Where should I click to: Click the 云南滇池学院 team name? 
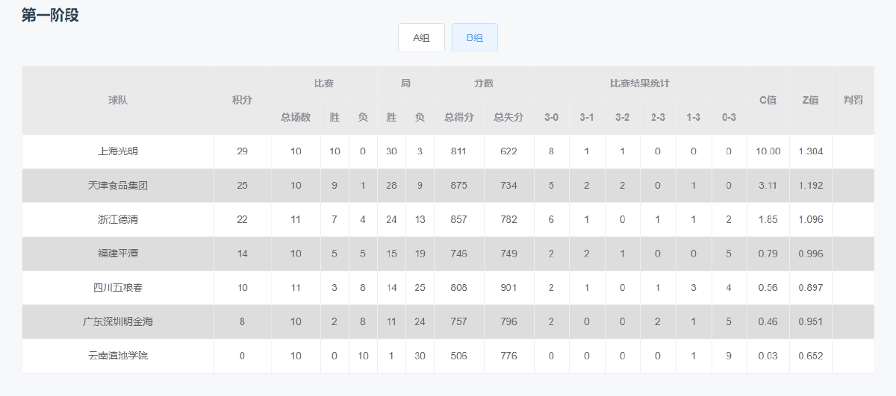[x=118, y=356]
